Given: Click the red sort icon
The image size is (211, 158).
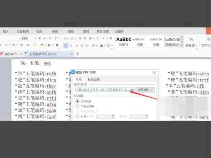Looking at the screenshot, I should click(x=98, y=38).
